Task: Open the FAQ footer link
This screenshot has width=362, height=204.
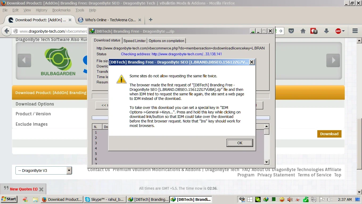Action: (x=246, y=169)
